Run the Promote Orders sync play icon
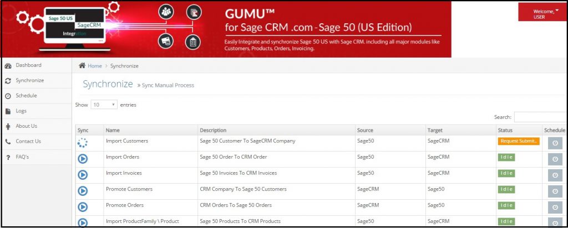Image resolution: width=568 pixels, height=228 pixels. click(83, 206)
